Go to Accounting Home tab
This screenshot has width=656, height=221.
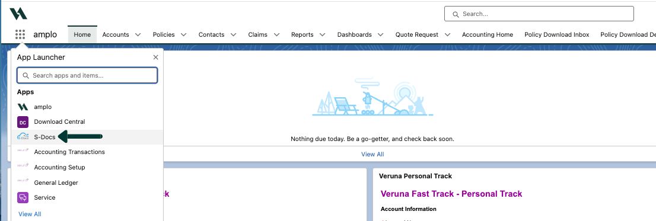coord(488,35)
